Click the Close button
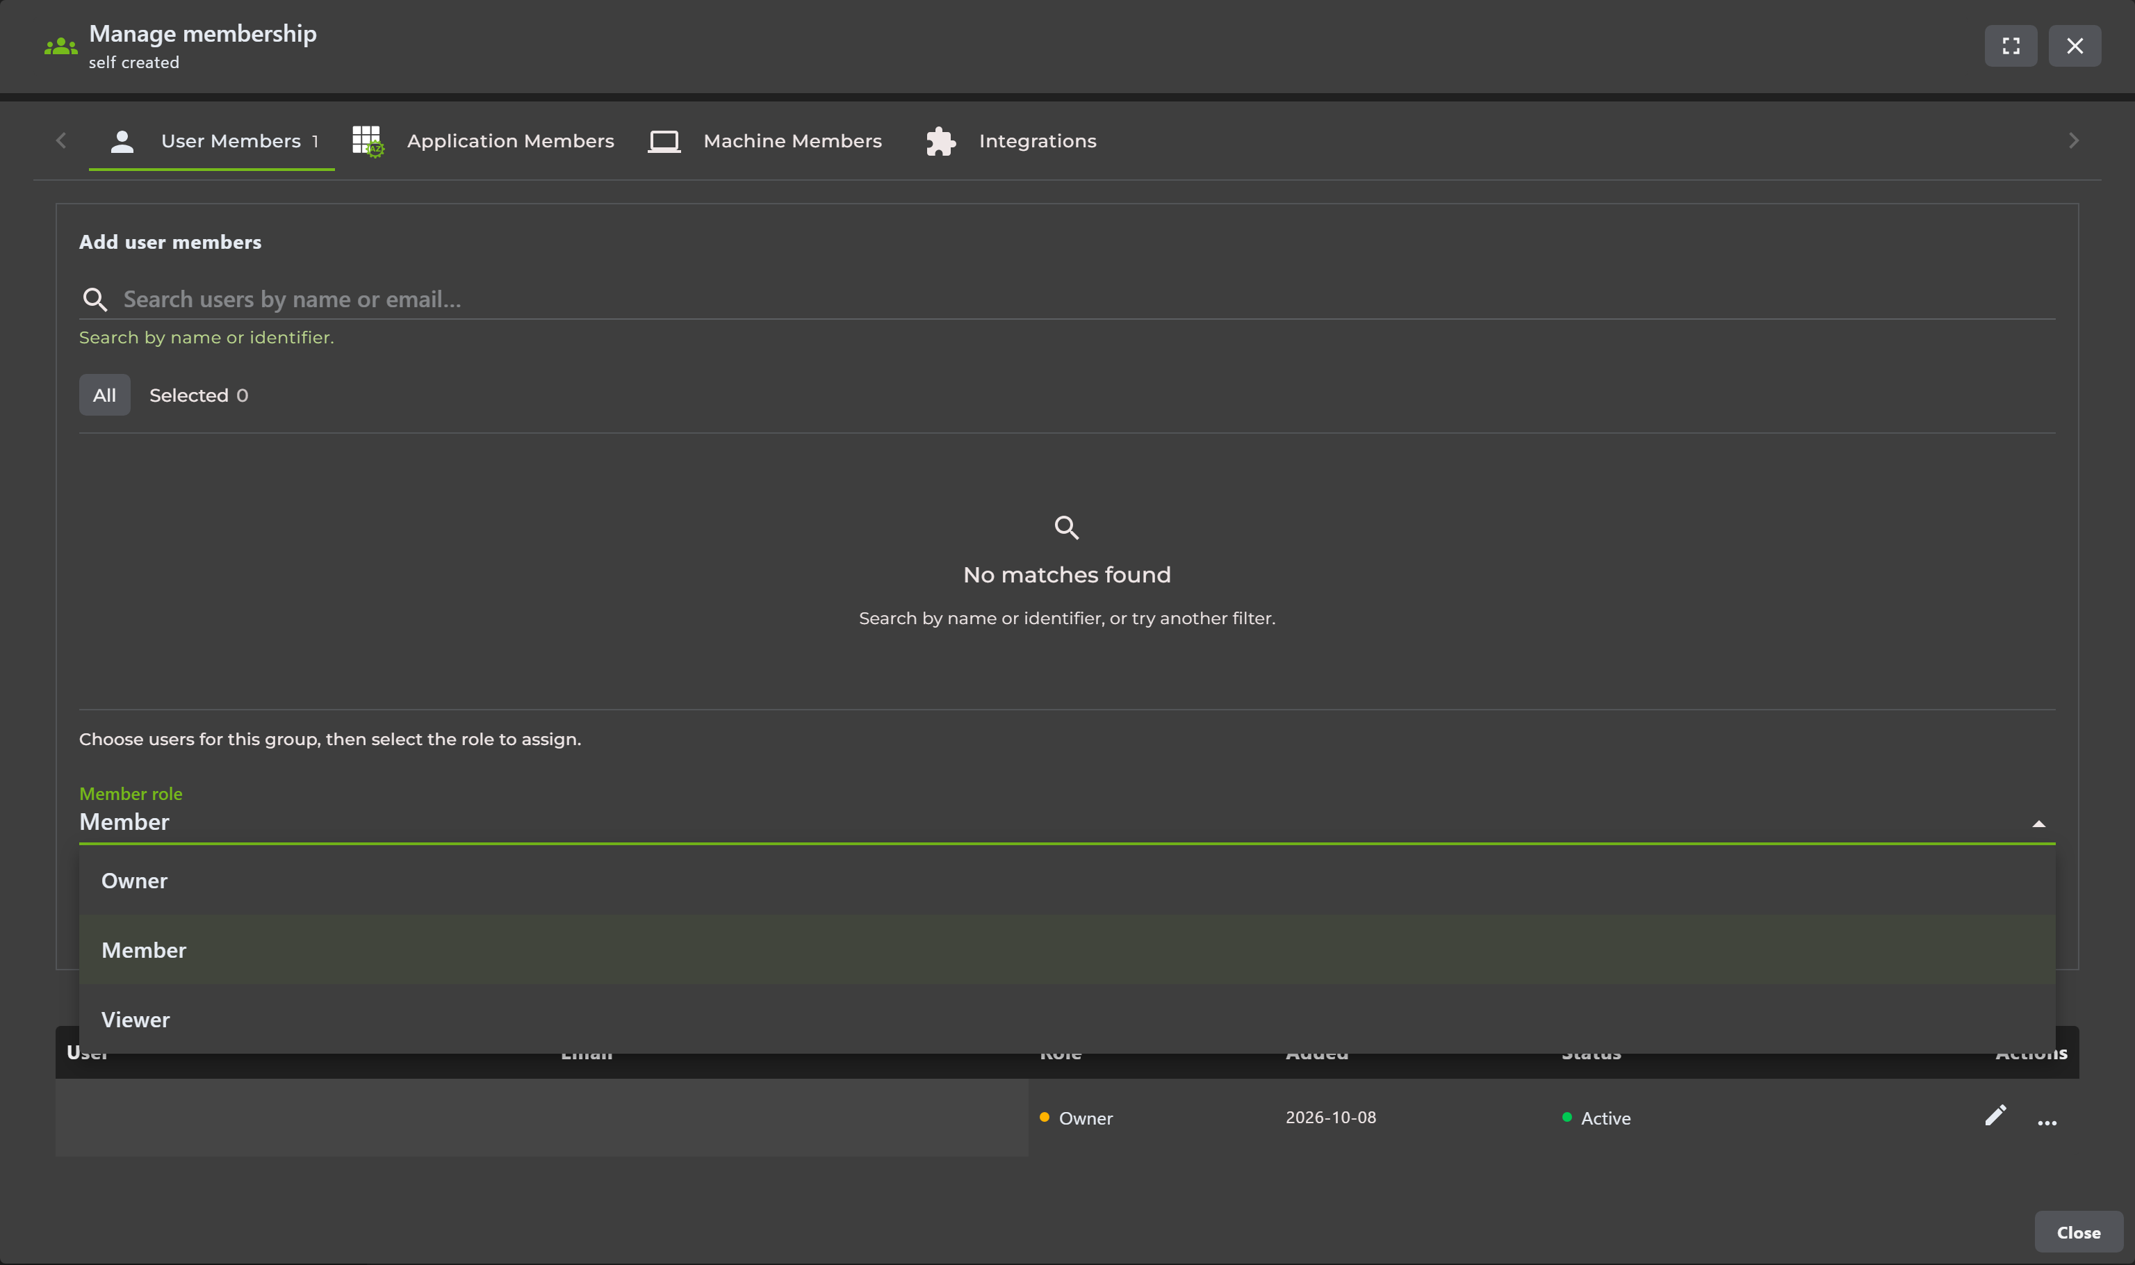 [x=2078, y=1232]
